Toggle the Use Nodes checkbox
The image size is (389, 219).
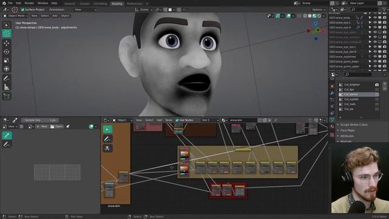coord(177,120)
